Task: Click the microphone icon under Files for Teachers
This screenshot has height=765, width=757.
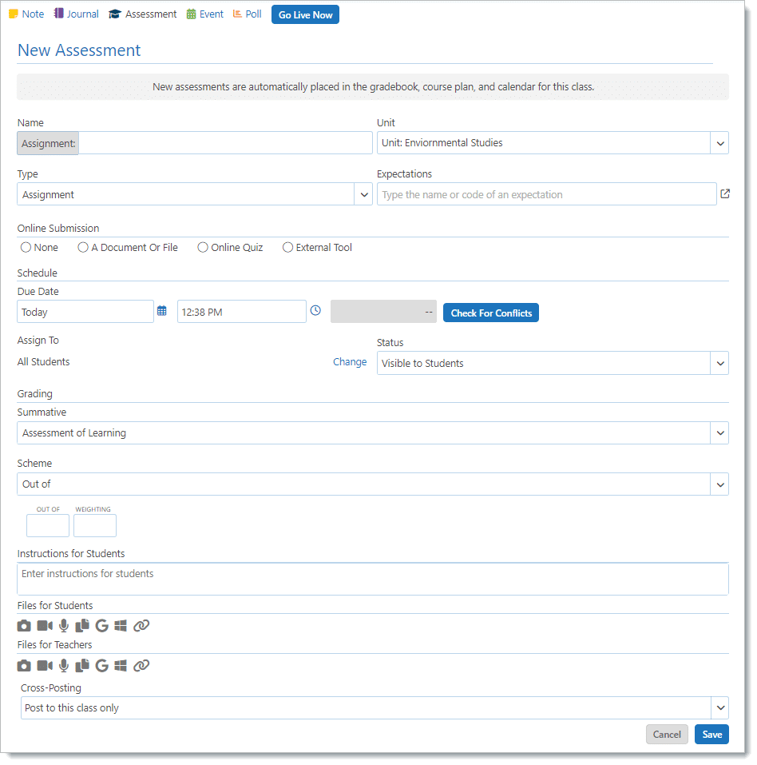Action: (64, 666)
